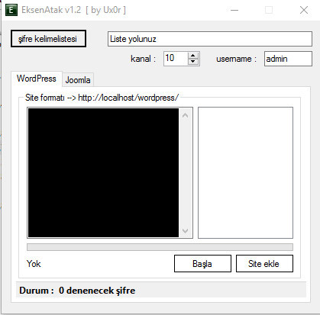Click the username label

click(x=236, y=59)
